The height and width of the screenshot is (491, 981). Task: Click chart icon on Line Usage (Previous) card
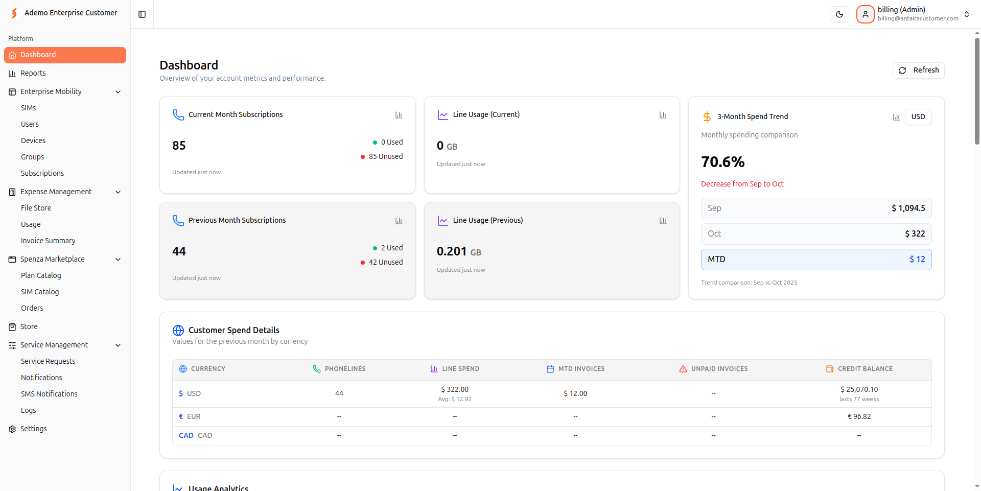pyautogui.click(x=663, y=221)
